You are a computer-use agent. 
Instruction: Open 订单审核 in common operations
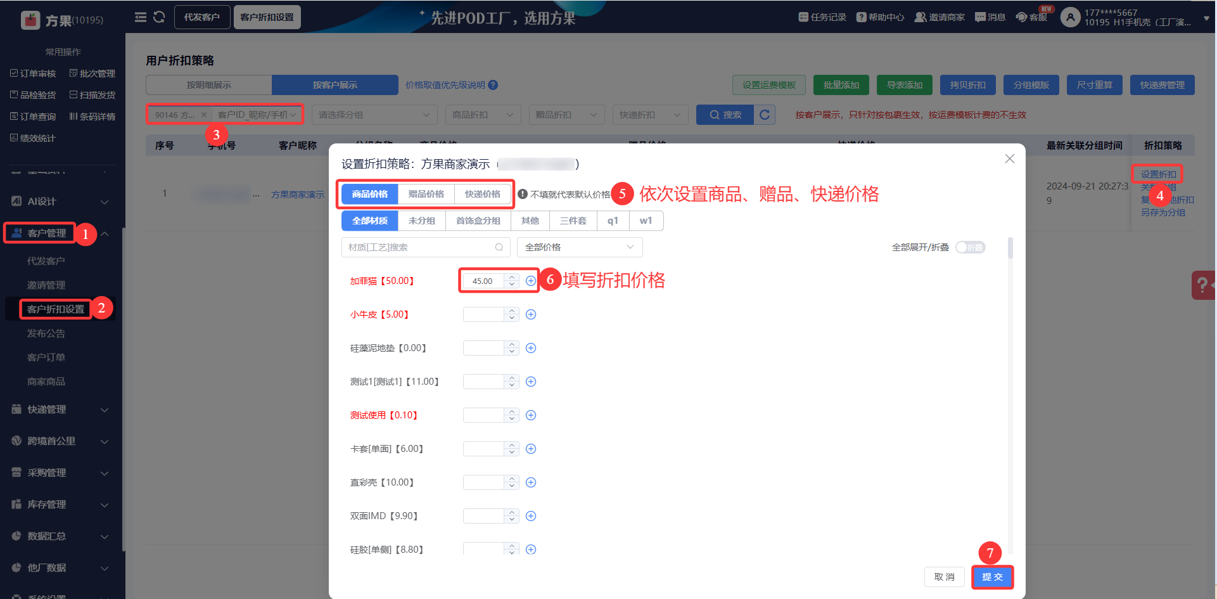click(x=33, y=74)
